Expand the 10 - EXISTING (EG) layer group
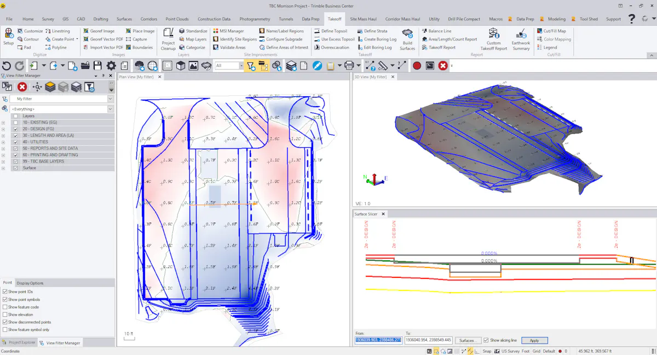Viewport: 657px width, 355px height. (x=4, y=123)
